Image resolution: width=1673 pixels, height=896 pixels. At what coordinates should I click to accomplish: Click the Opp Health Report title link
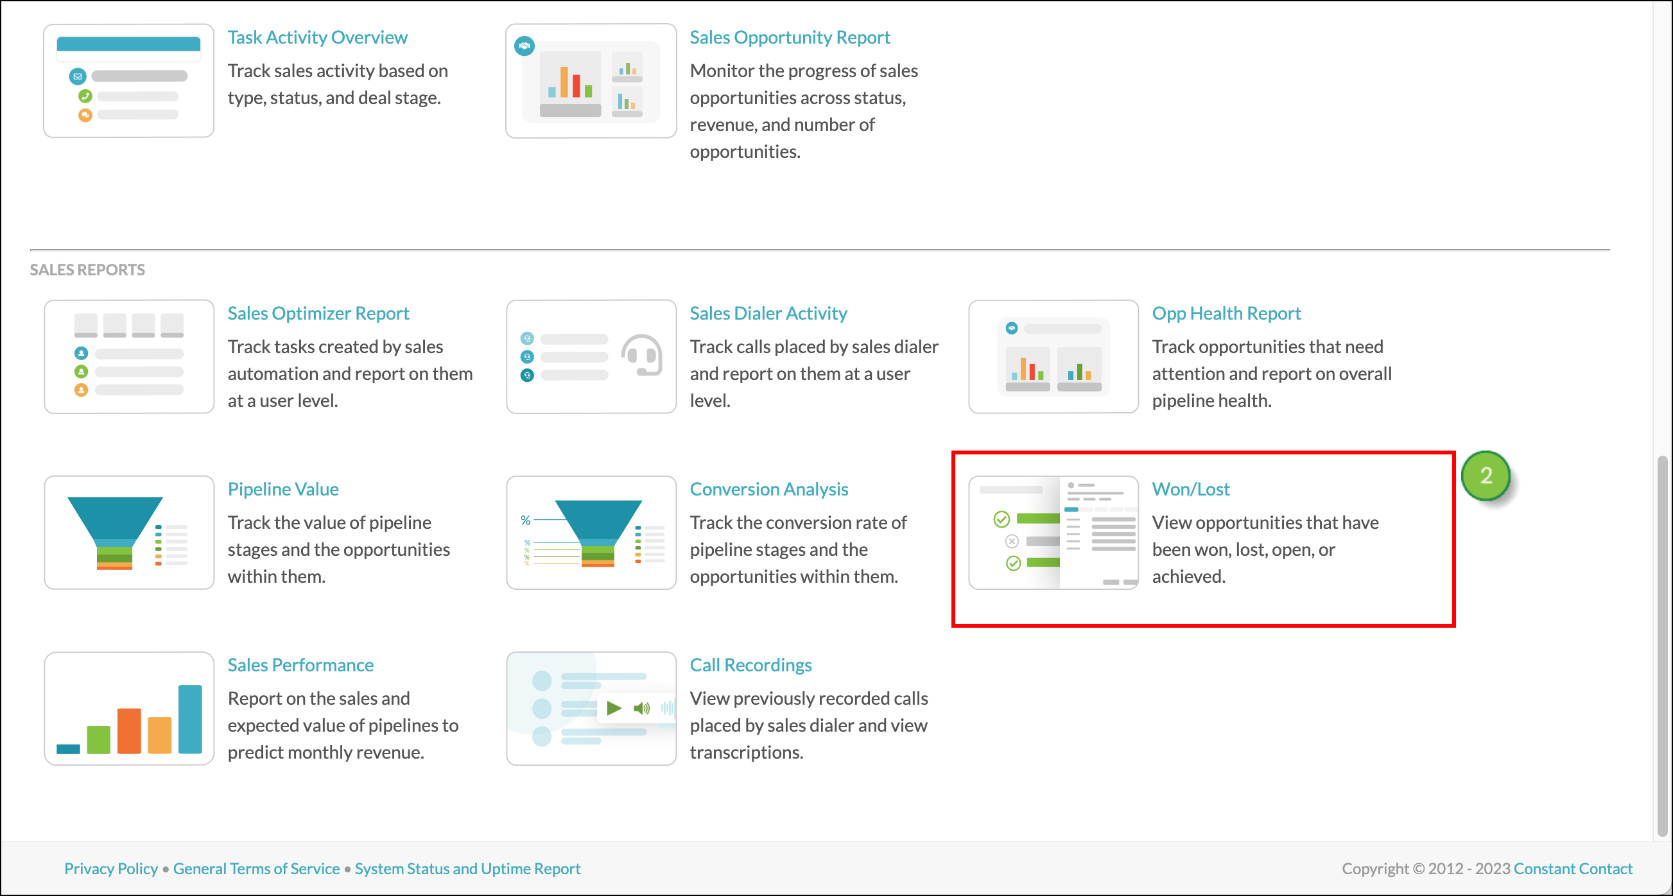1226,313
